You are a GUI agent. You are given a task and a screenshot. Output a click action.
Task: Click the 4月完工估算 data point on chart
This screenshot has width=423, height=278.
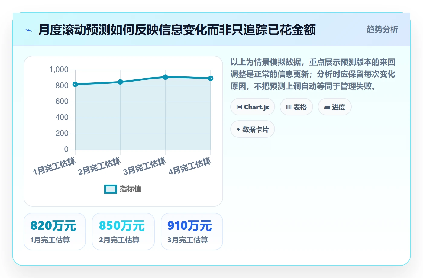(x=211, y=78)
